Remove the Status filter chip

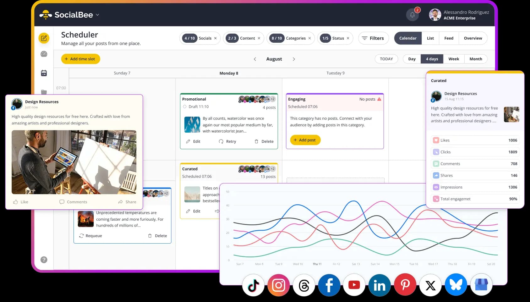348,38
